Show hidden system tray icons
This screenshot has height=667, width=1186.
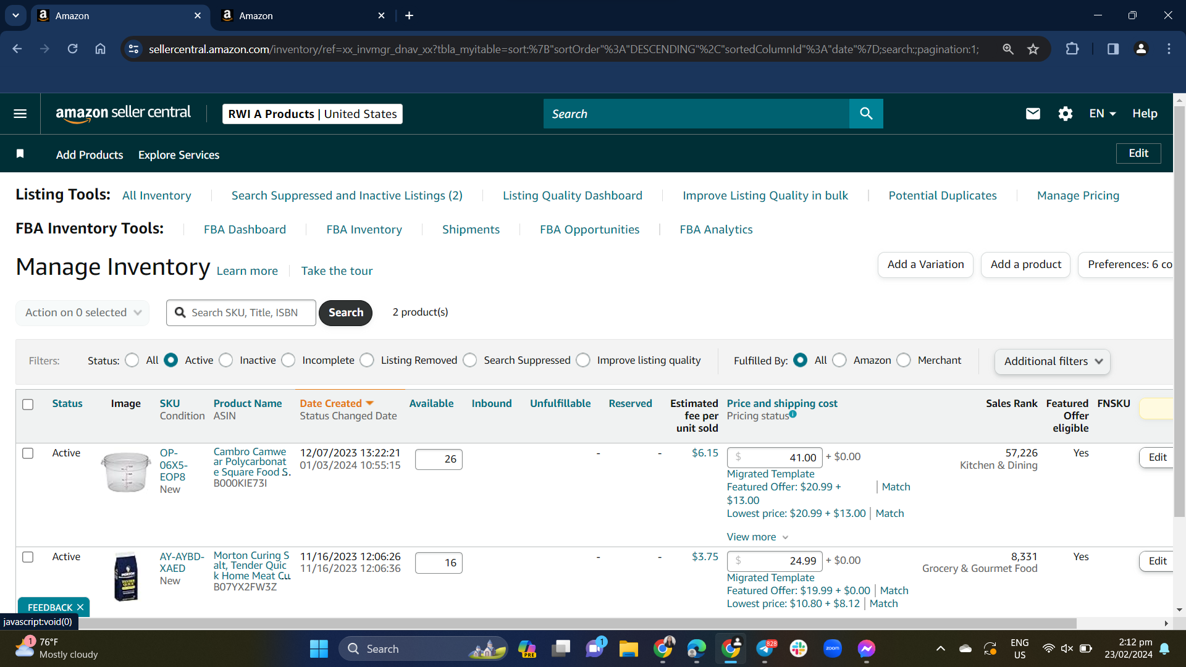tap(940, 648)
